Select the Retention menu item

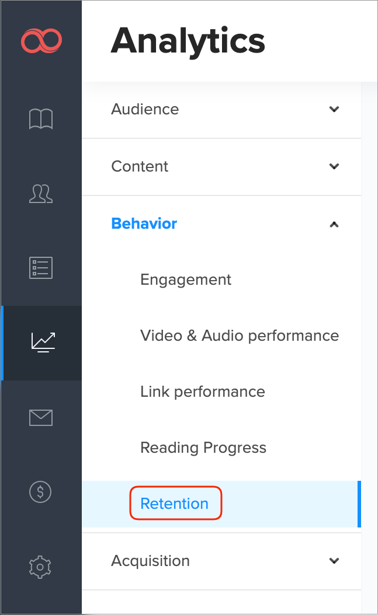tap(175, 504)
